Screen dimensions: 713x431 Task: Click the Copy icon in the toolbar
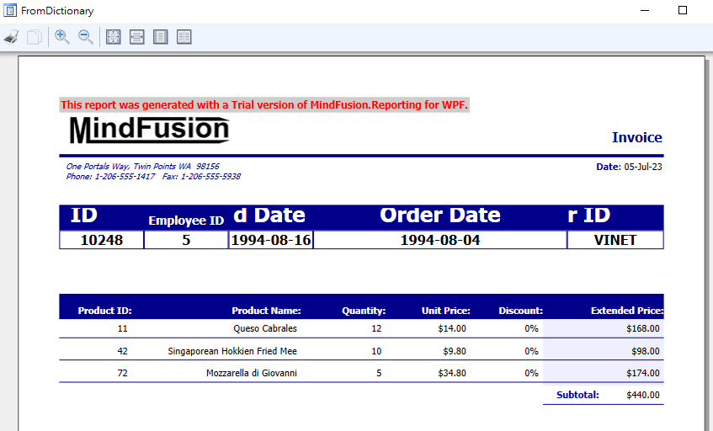click(35, 37)
